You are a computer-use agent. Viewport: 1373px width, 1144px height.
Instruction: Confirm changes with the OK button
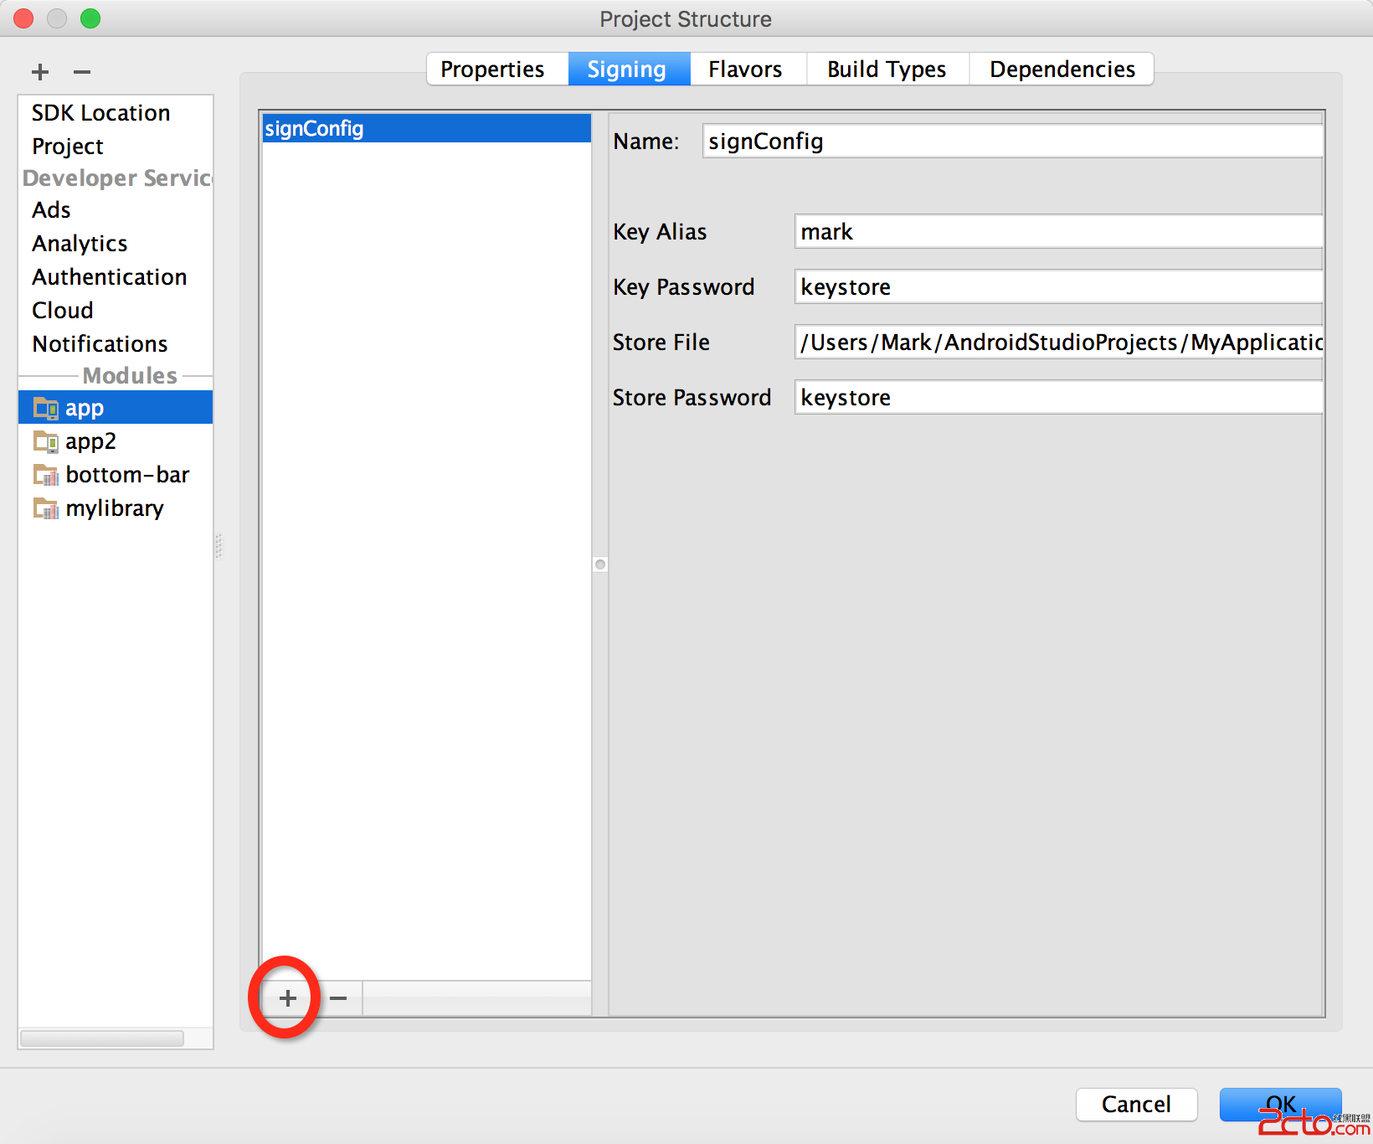1280,1105
